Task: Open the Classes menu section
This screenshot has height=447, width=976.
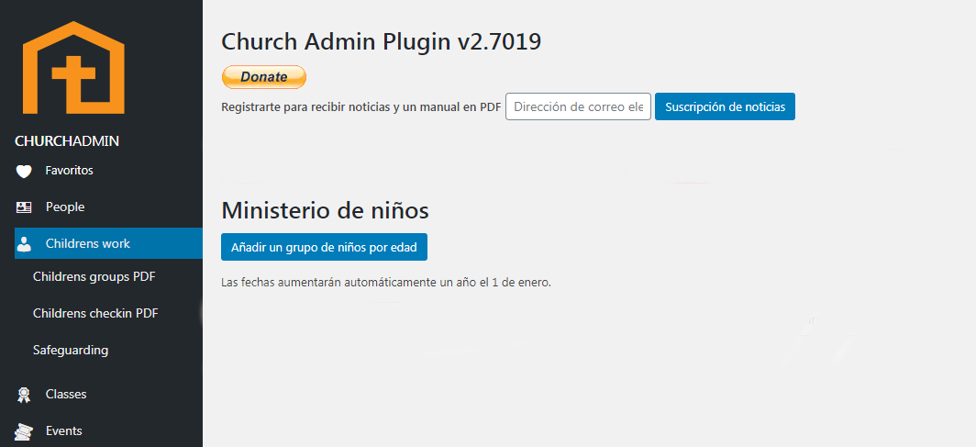Action: pos(66,395)
